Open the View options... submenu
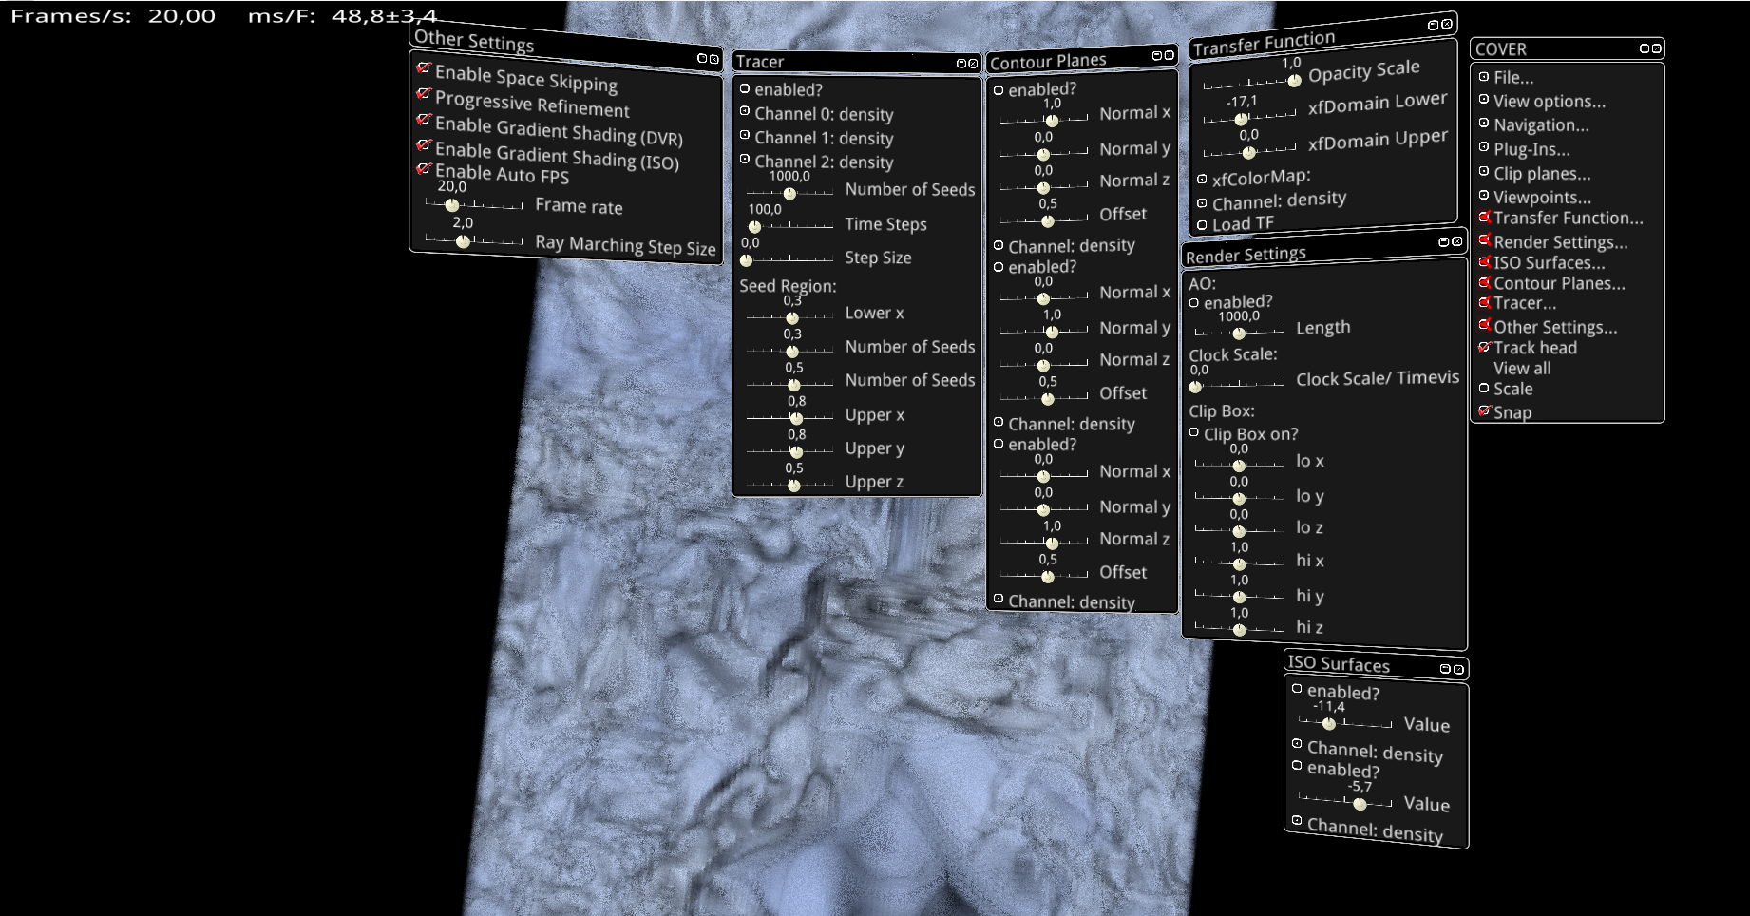This screenshot has height=916, width=1750. pos(1550,101)
